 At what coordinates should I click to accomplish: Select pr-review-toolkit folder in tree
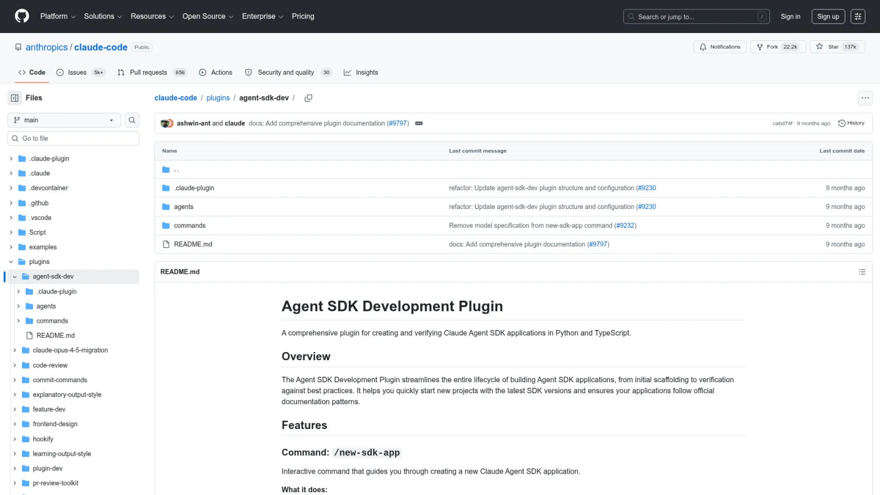coord(56,483)
